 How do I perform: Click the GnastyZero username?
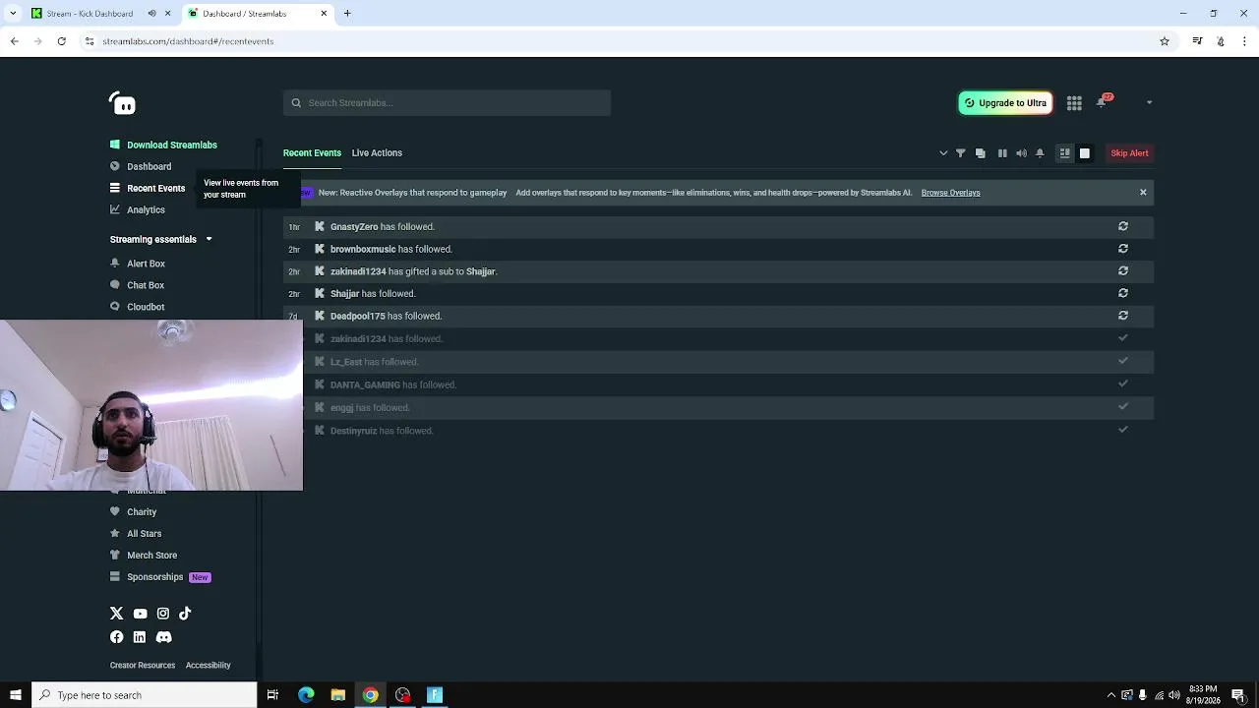[x=354, y=227]
